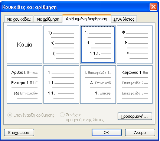This screenshot has height=141, width=160.
Task: Select the Αριθμημένη διάρθρωση tab
Action: coord(86,19)
